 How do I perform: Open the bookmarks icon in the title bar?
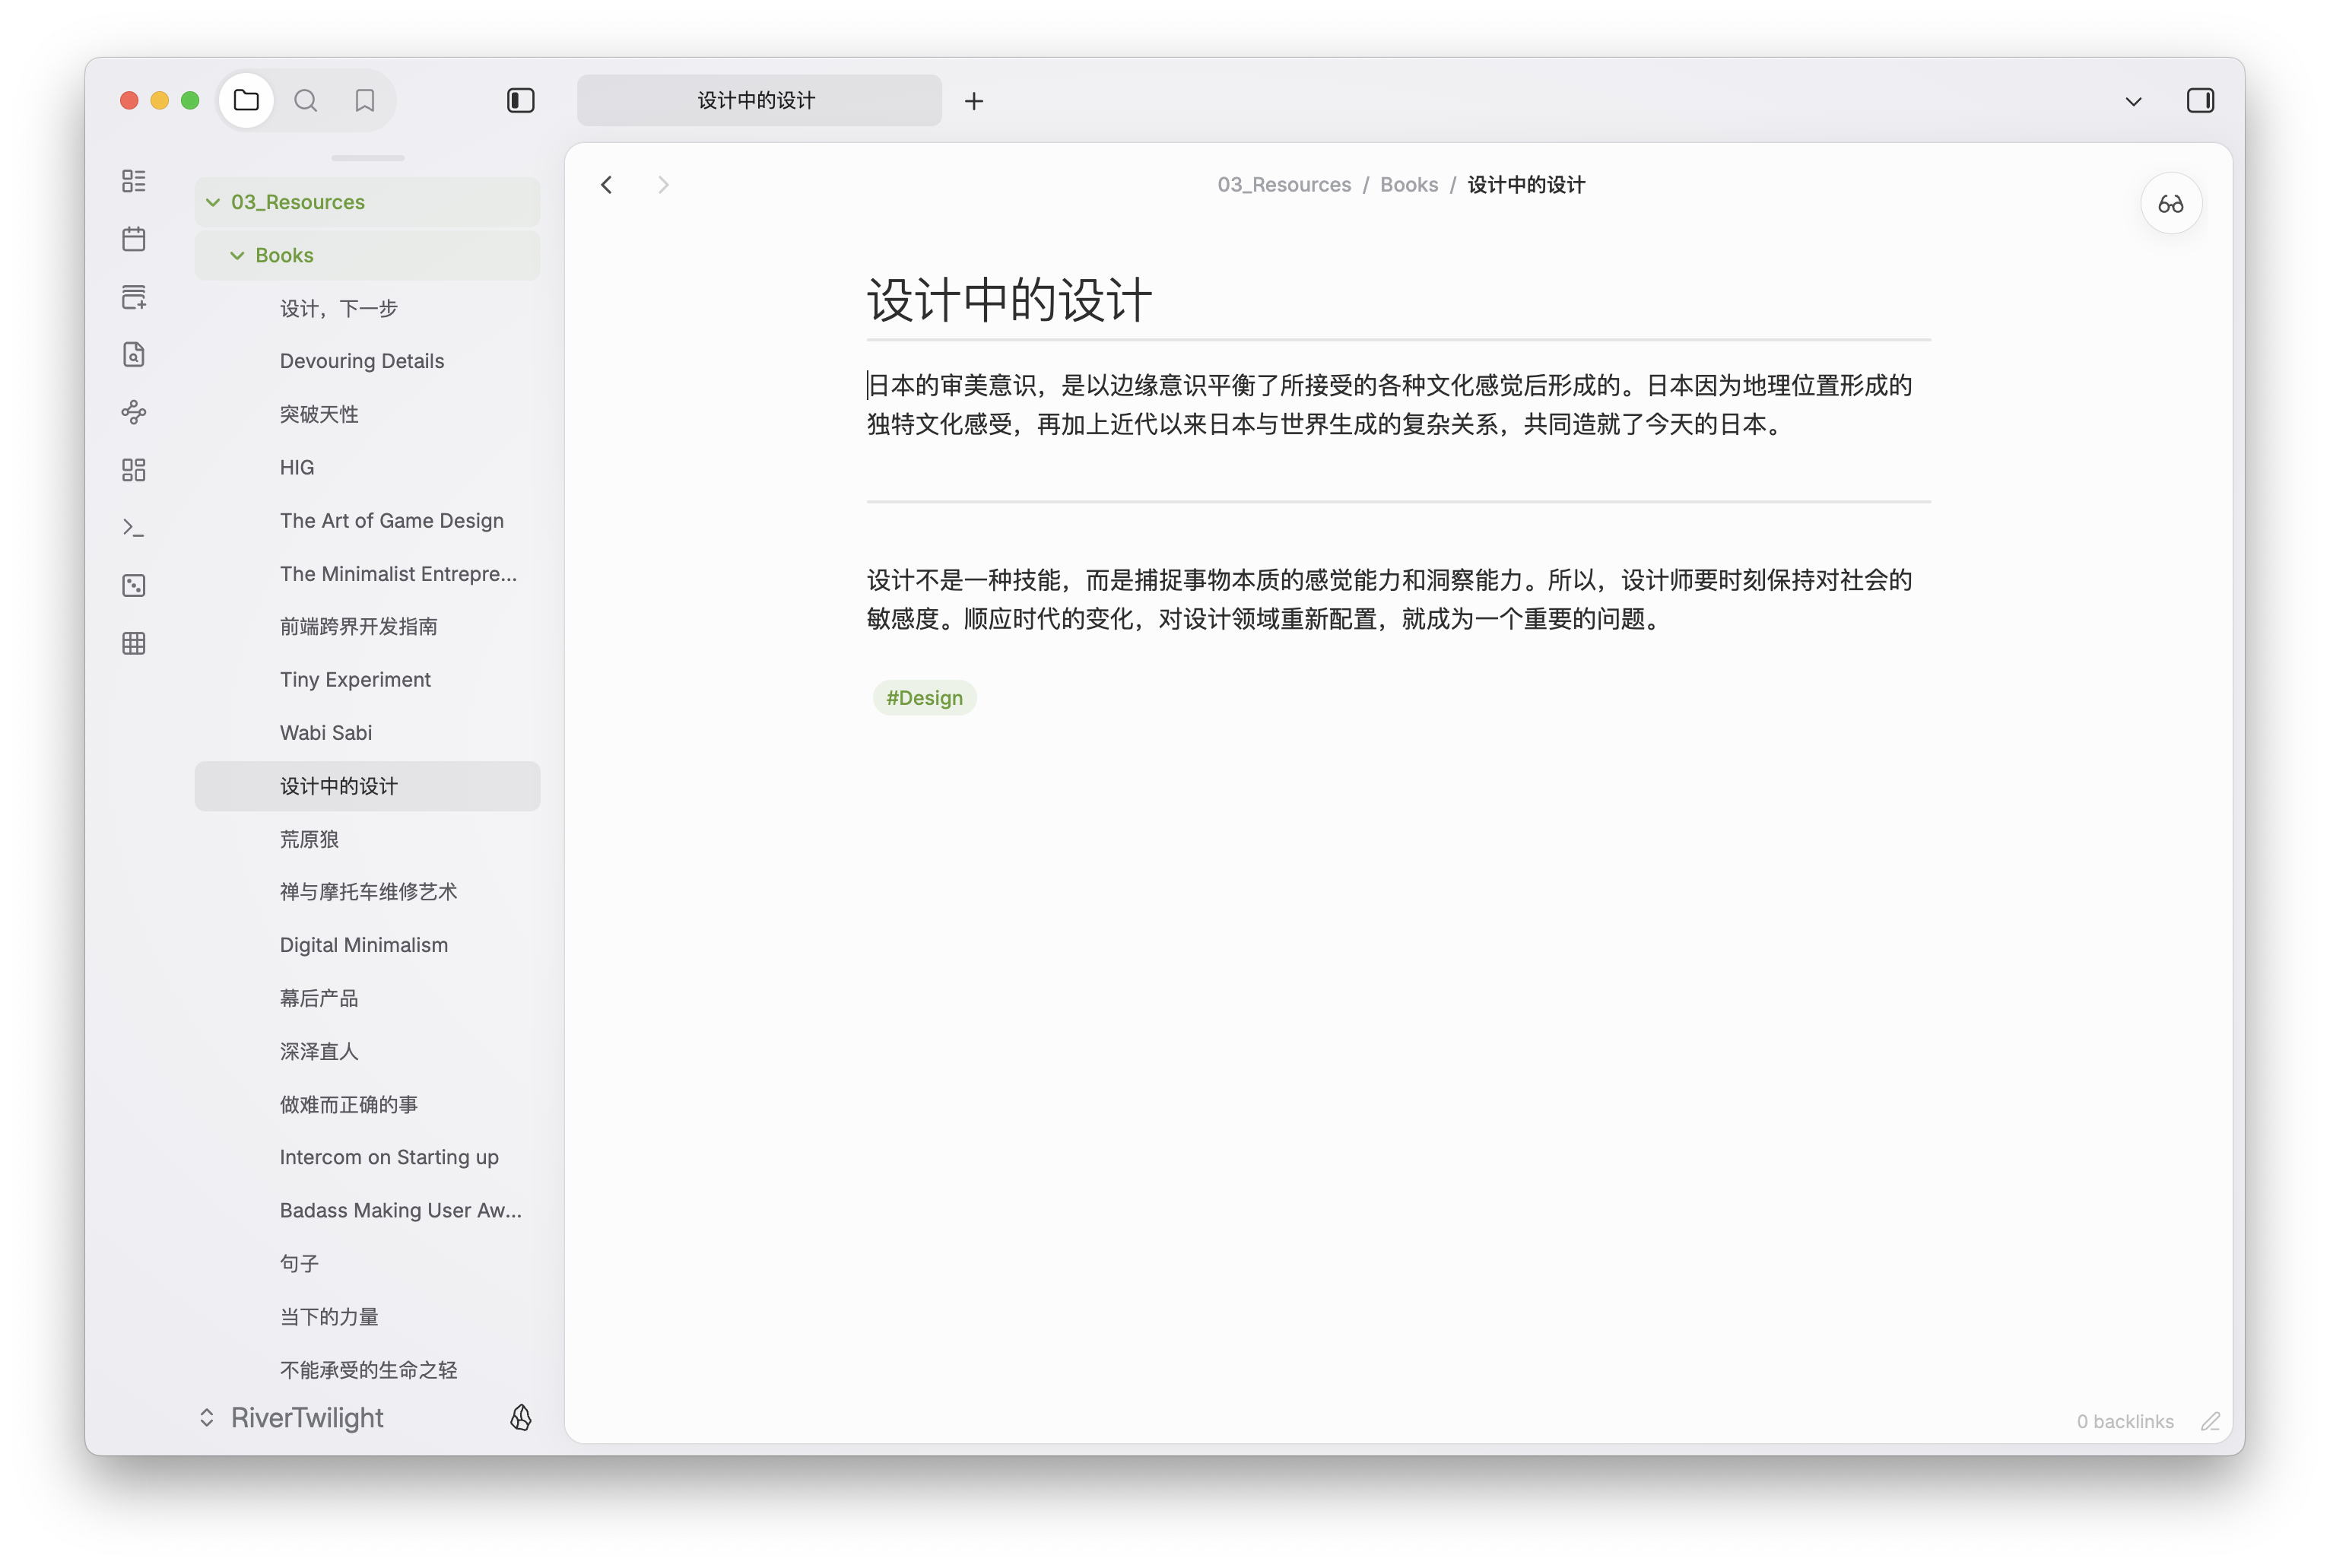point(364,100)
